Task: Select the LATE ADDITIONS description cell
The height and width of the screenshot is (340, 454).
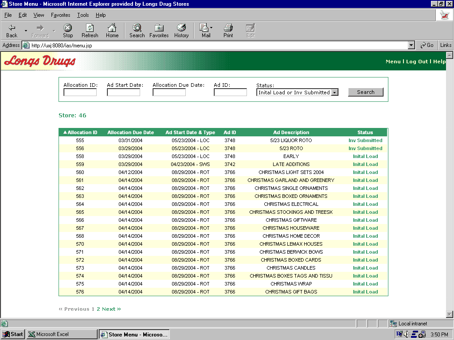Action: (291, 165)
